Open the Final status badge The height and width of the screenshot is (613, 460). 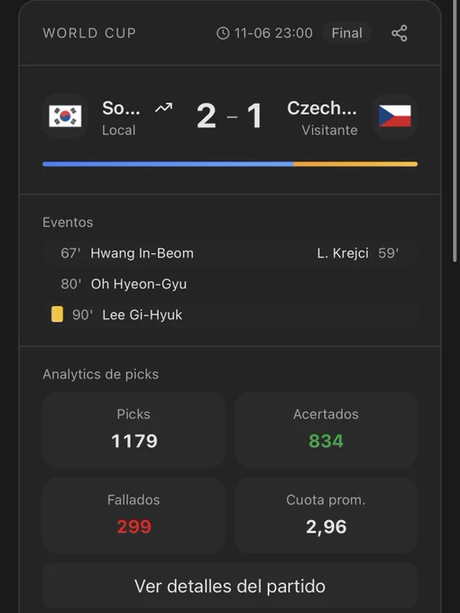(347, 32)
